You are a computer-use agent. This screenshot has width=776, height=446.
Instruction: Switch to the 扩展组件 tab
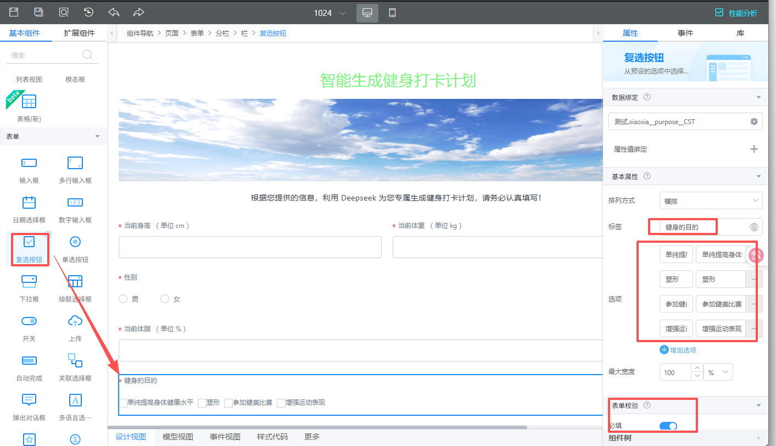(79, 33)
